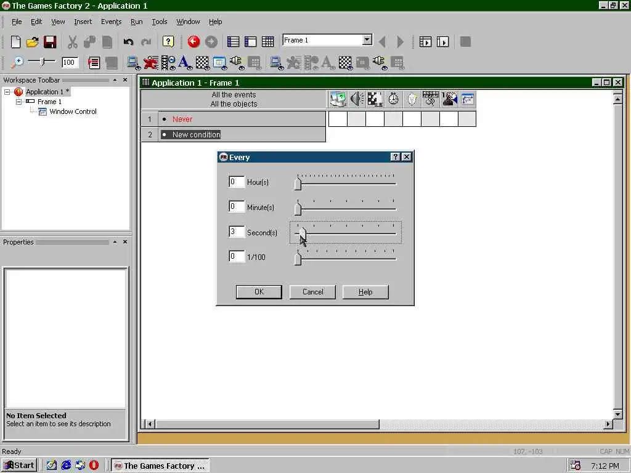Click the Cut scissors icon
631x473 pixels.
73,42
